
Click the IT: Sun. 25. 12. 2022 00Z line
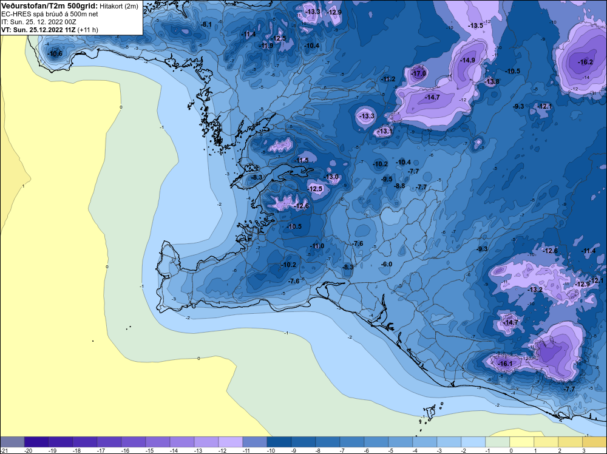(x=39, y=22)
